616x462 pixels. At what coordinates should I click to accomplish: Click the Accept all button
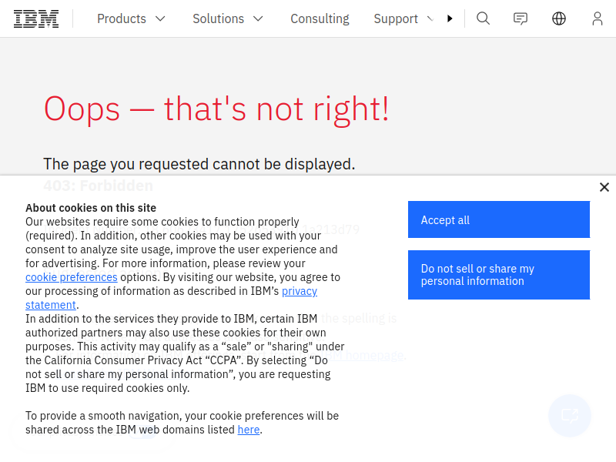pos(499,219)
